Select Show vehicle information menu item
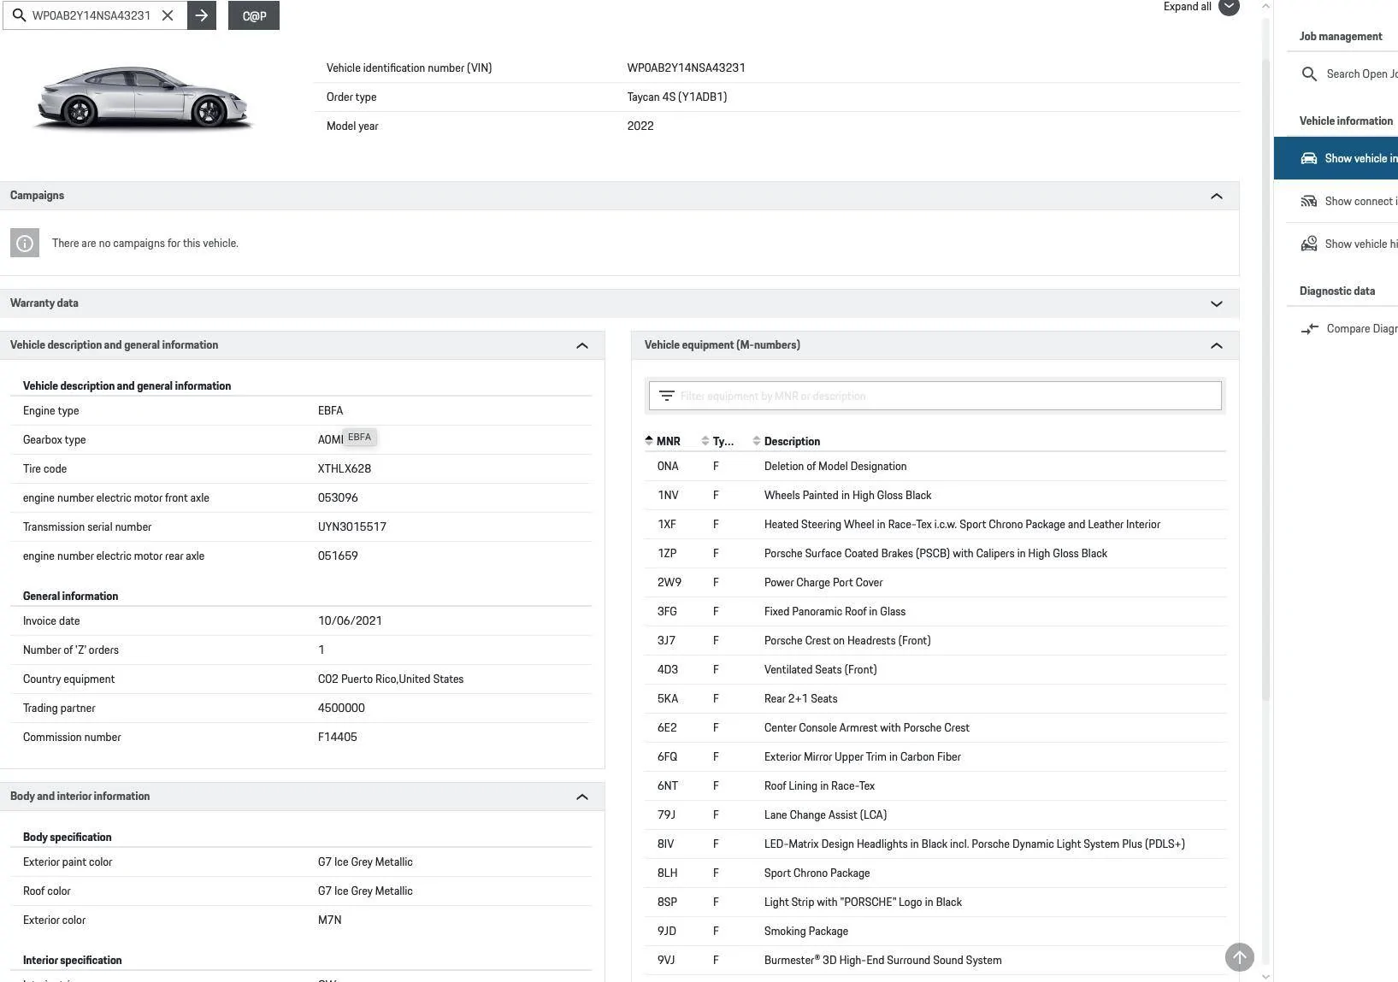 coord(1336,158)
